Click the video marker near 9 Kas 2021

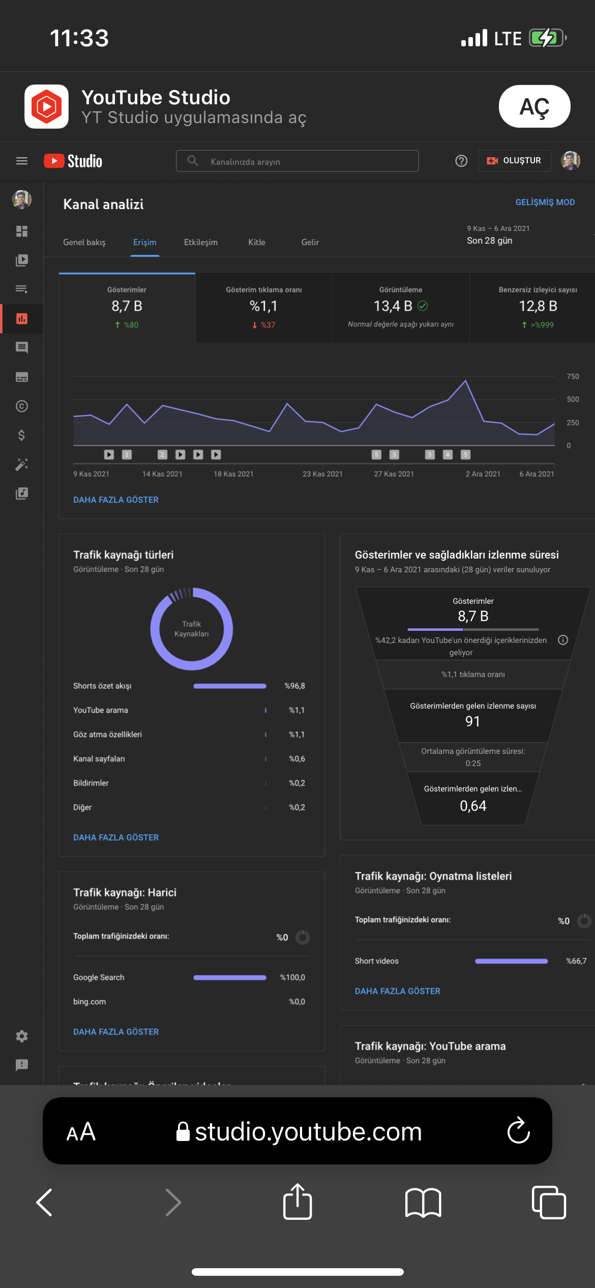click(x=109, y=454)
